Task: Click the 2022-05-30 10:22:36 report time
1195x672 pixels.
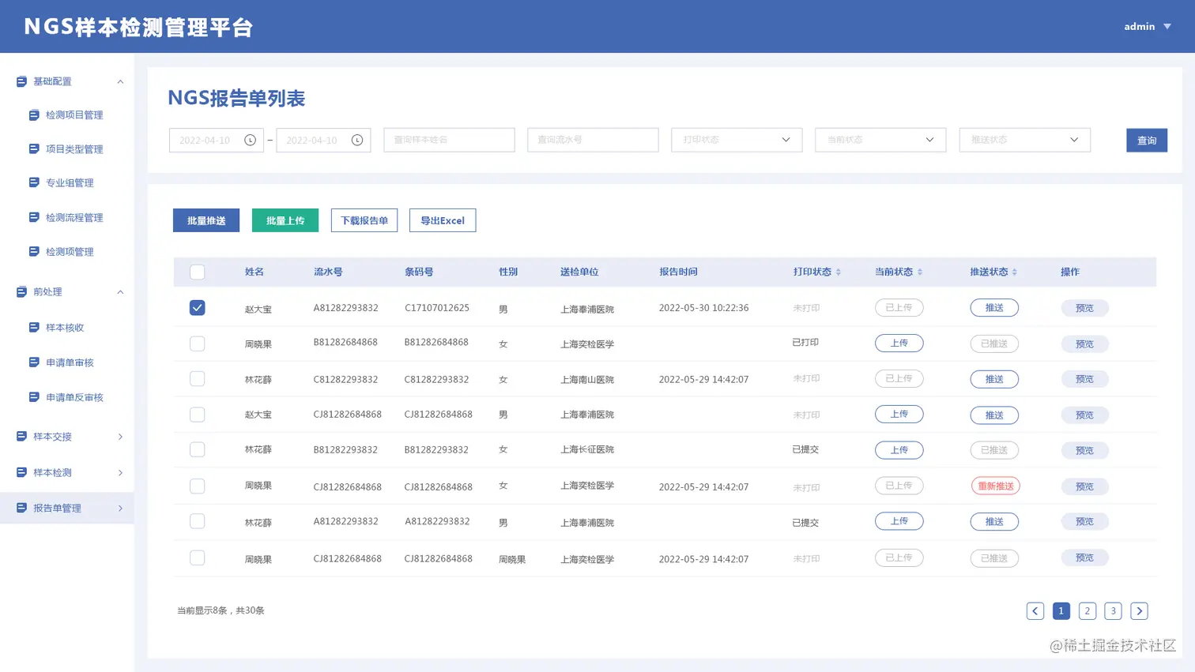Action: coord(703,308)
